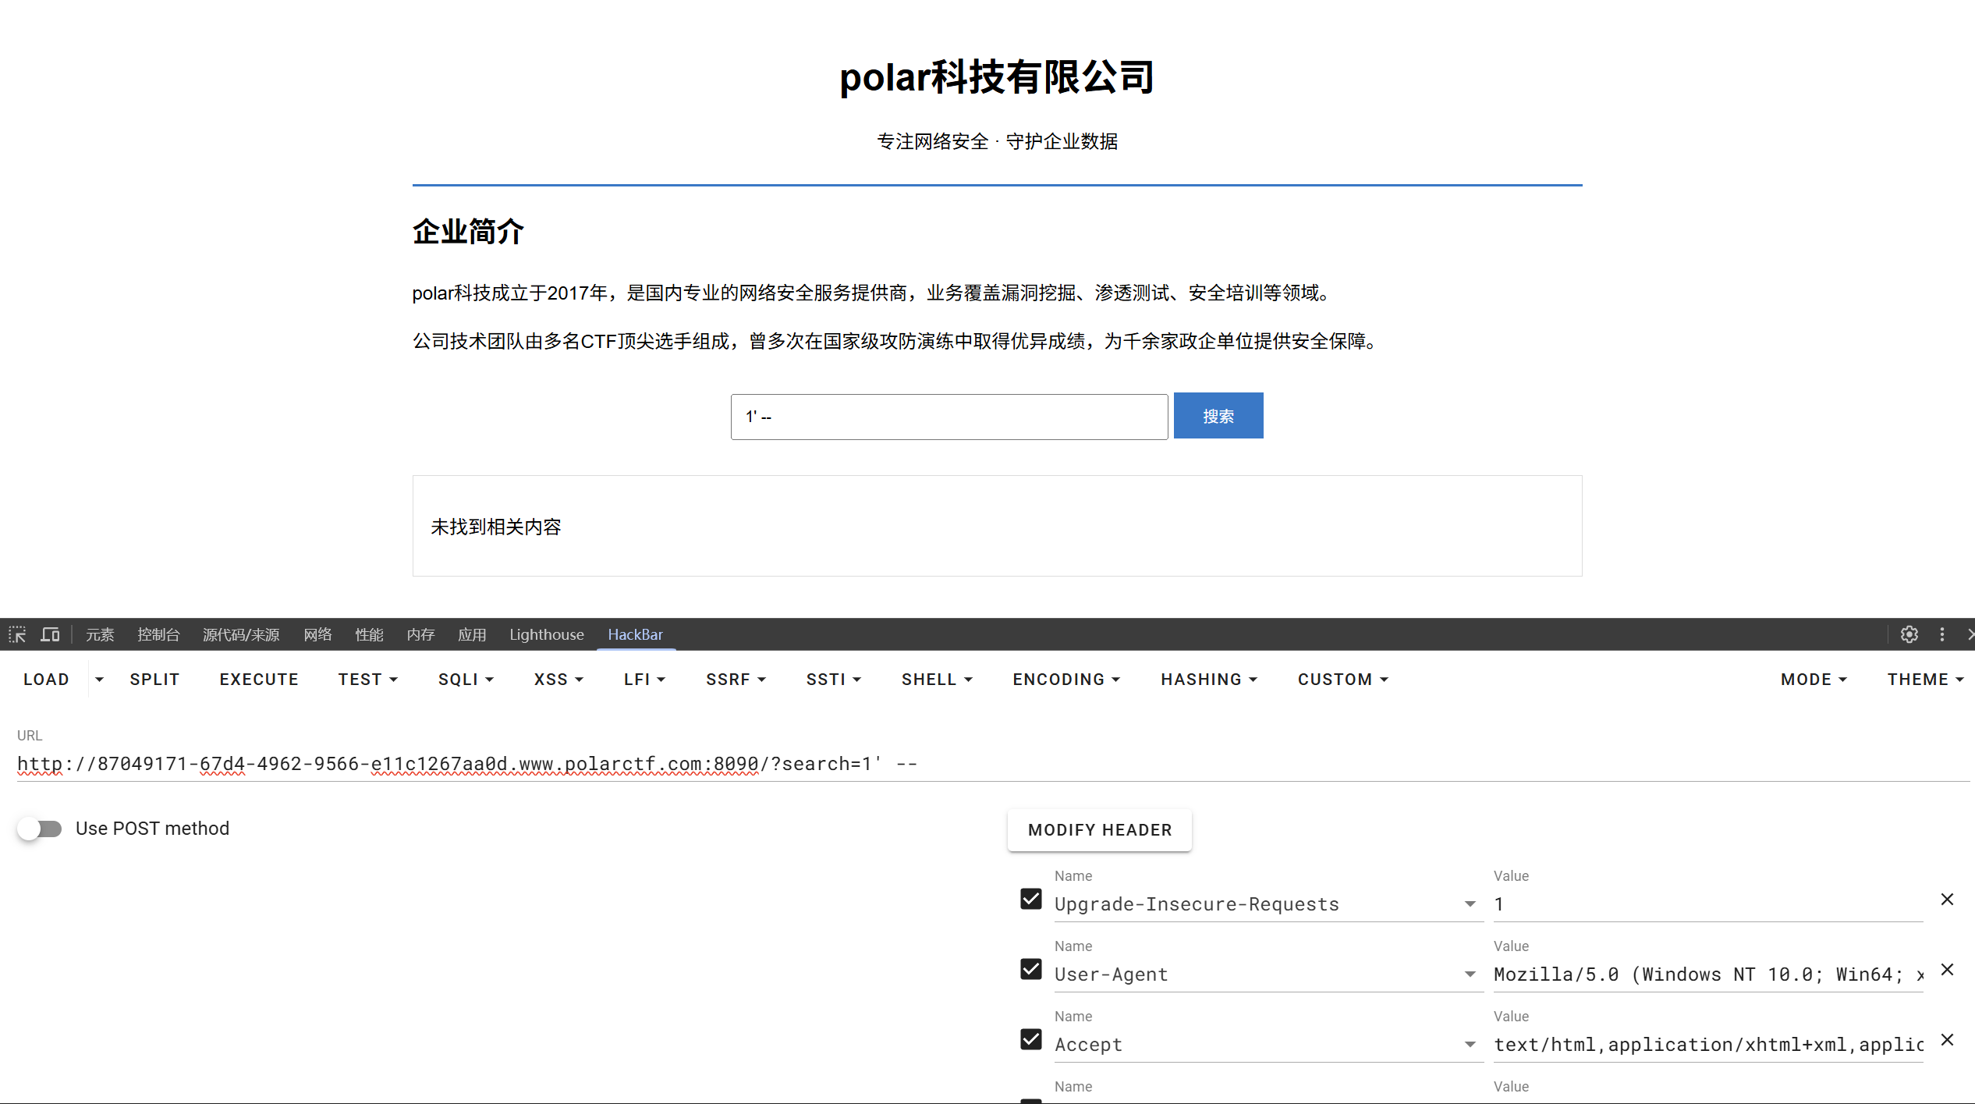
Task: Remove the Upgrade-Insecure-Requests header row
Action: click(1947, 900)
